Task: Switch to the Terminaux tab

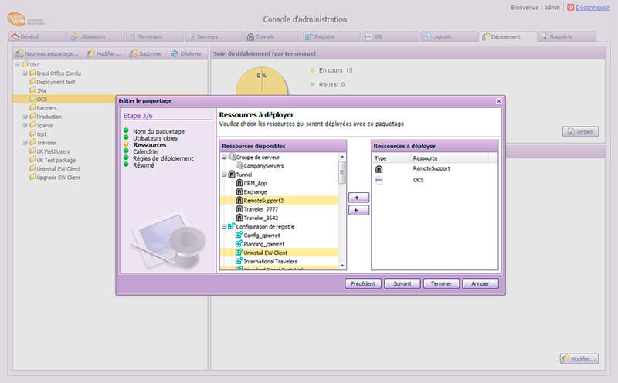Action: tap(155, 36)
